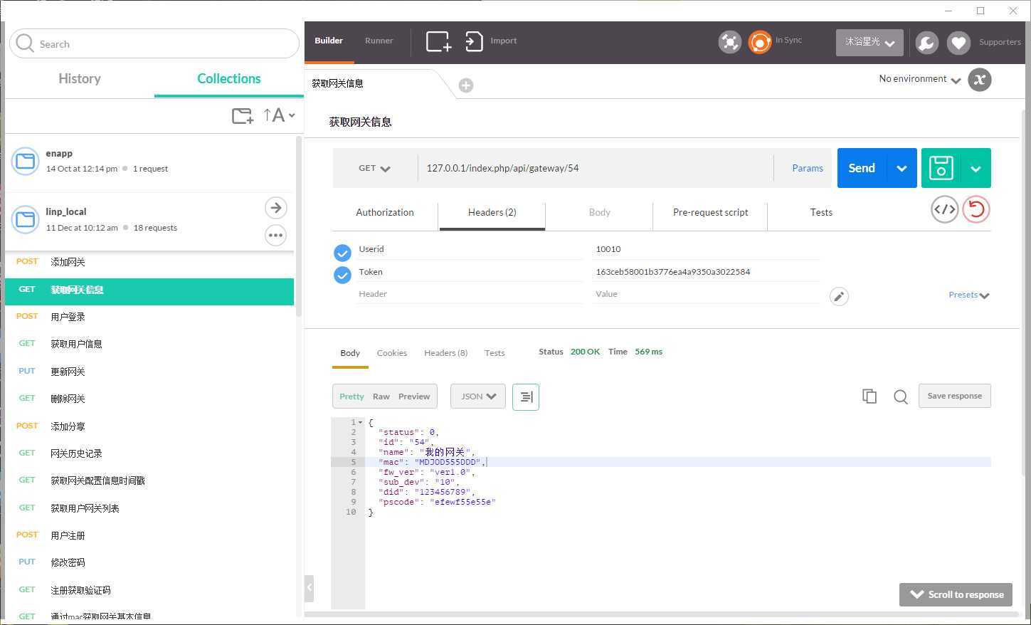
Task: Click Save response button
Action: pos(955,396)
